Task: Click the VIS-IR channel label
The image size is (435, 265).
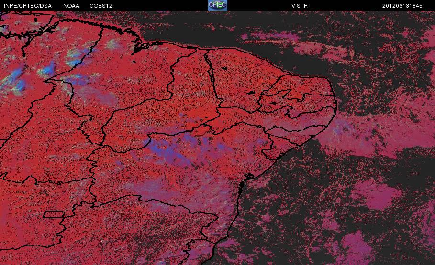Action: pos(300,6)
